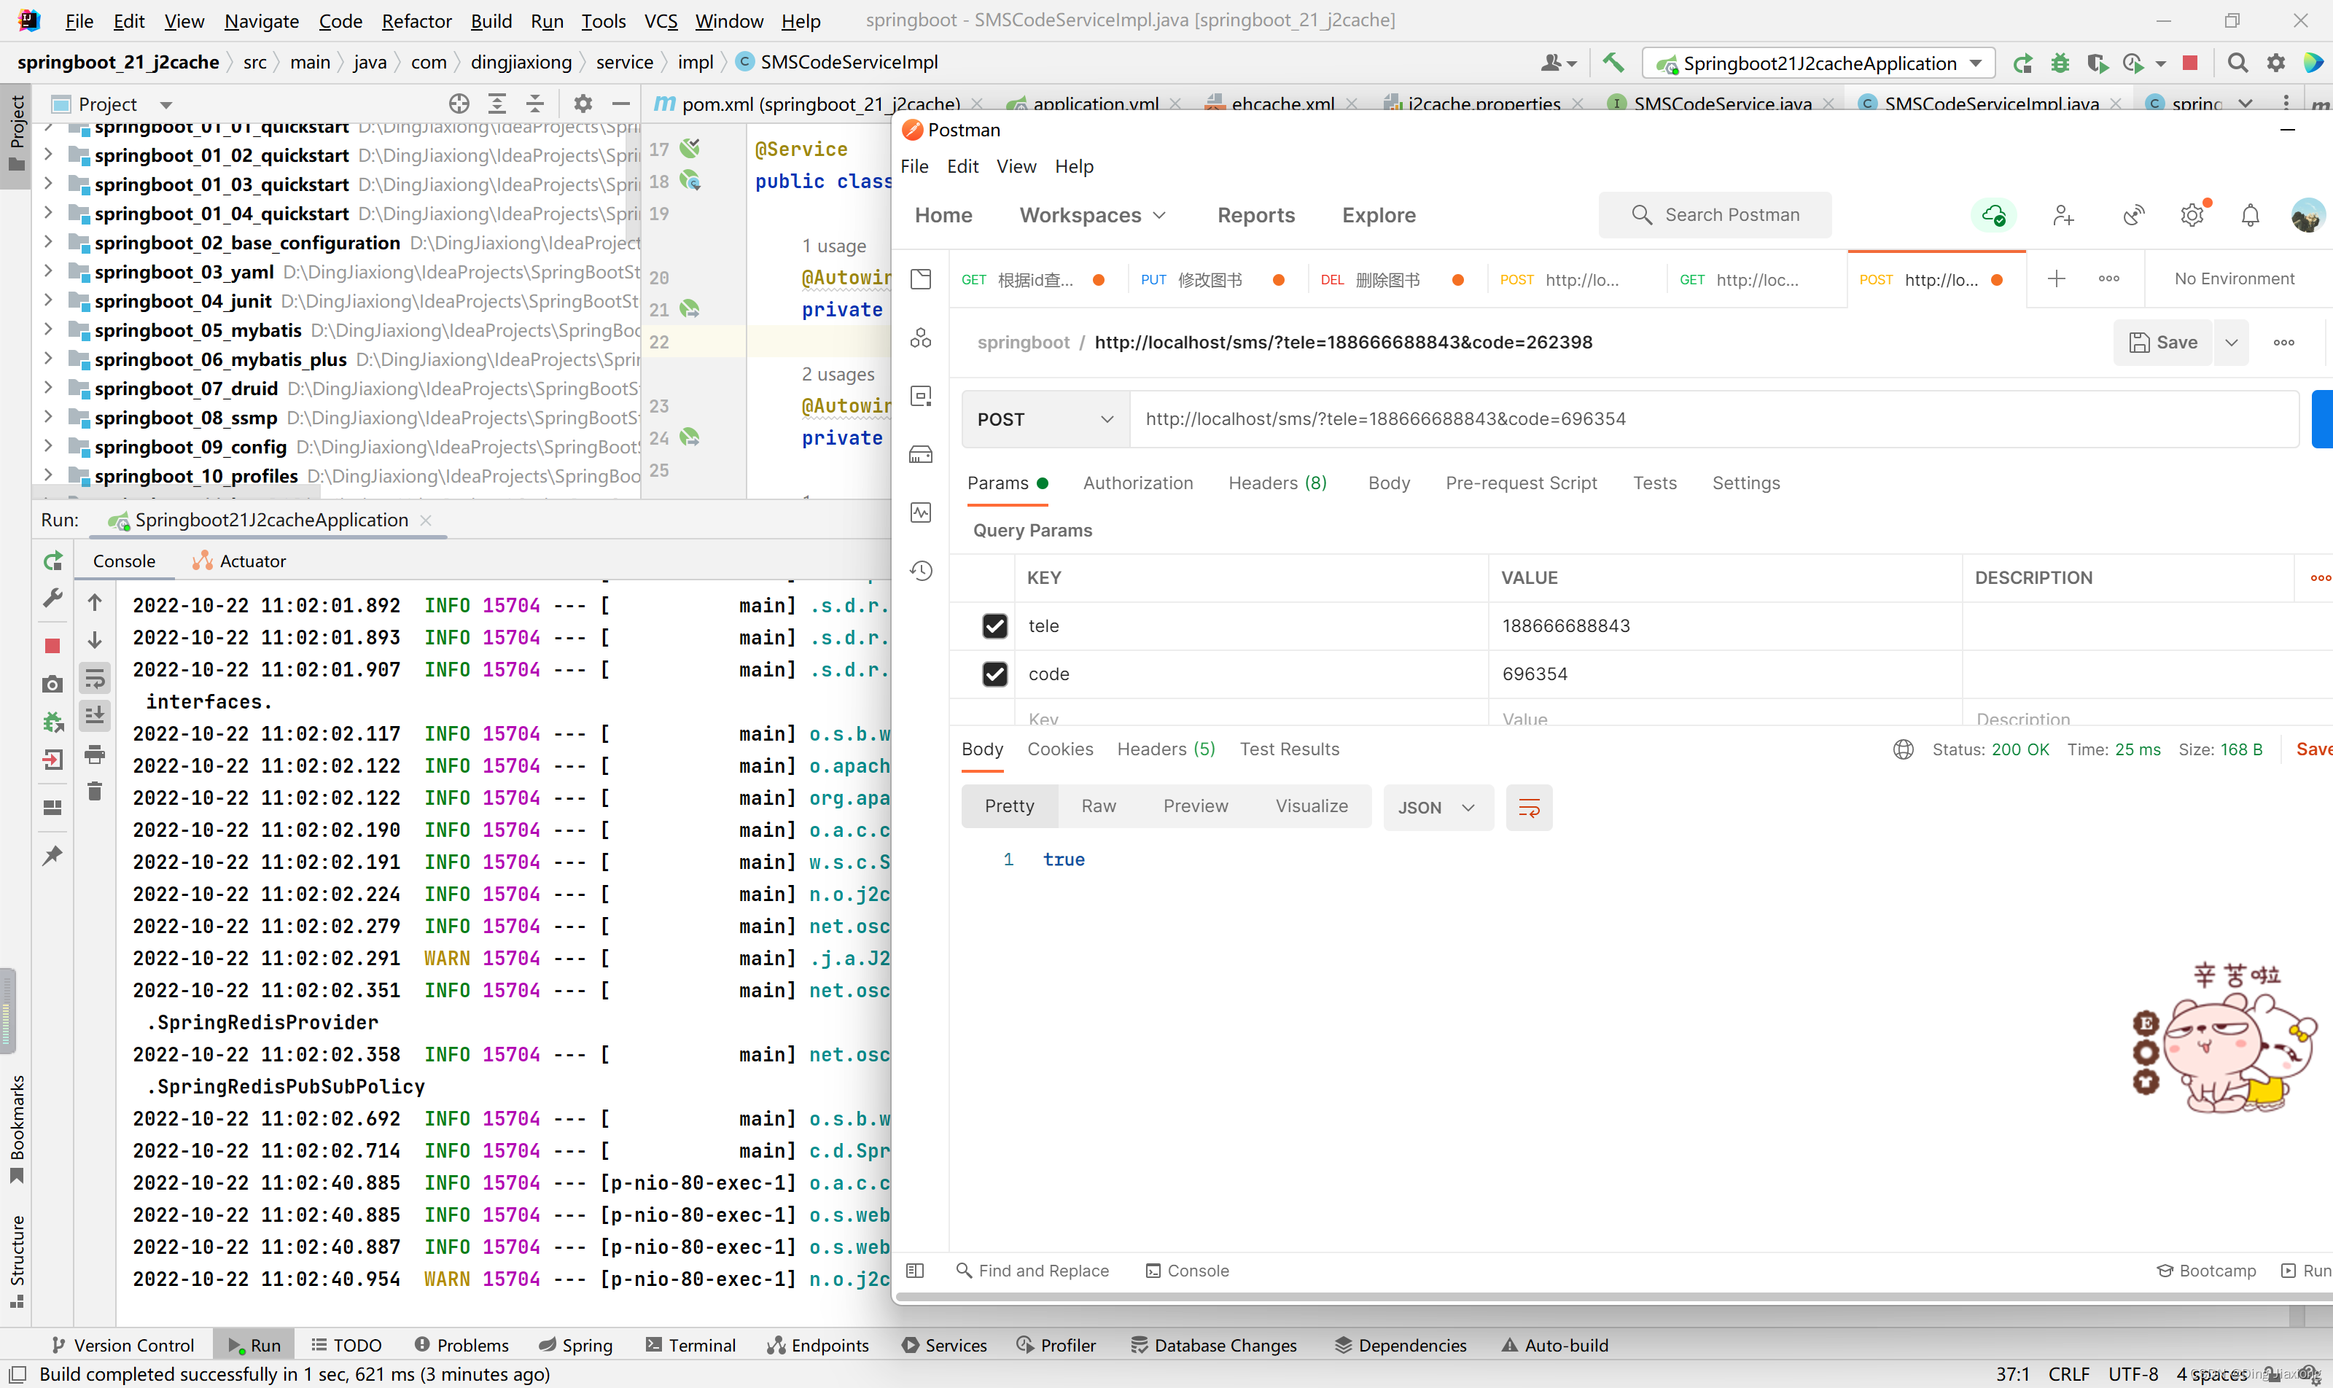Open the No Environment selector
The width and height of the screenshot is (2333, 1388).
(x=2234, y=278)
